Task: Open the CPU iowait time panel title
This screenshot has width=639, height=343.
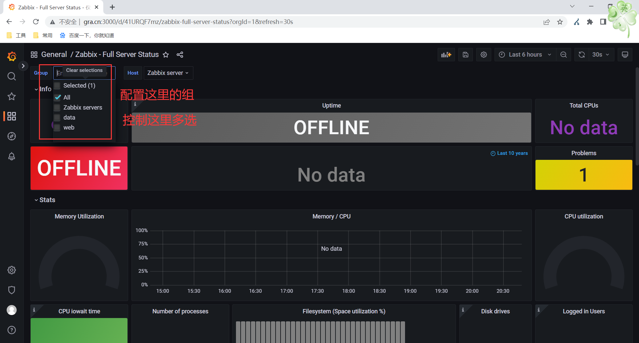Action: 79,311
